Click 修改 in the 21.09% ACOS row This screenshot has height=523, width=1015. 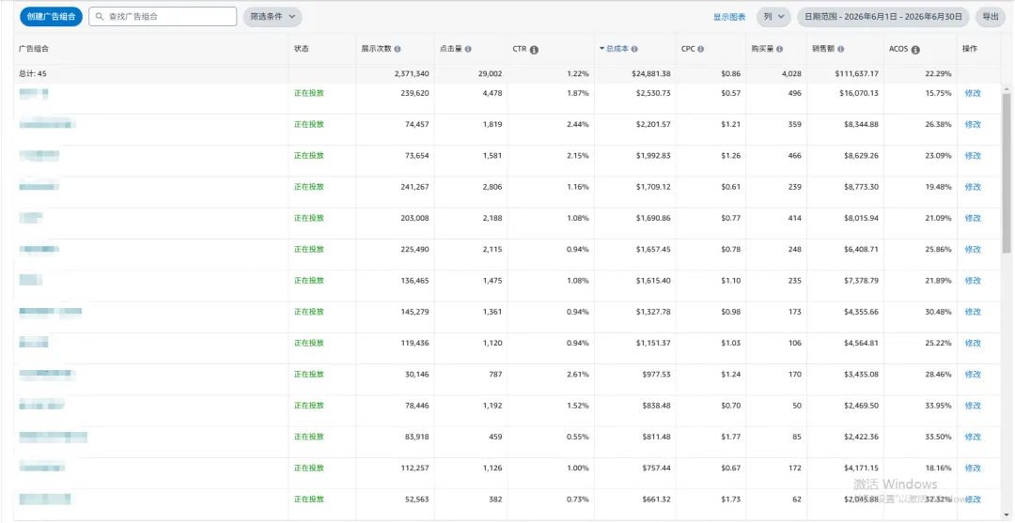pos(973,218)
